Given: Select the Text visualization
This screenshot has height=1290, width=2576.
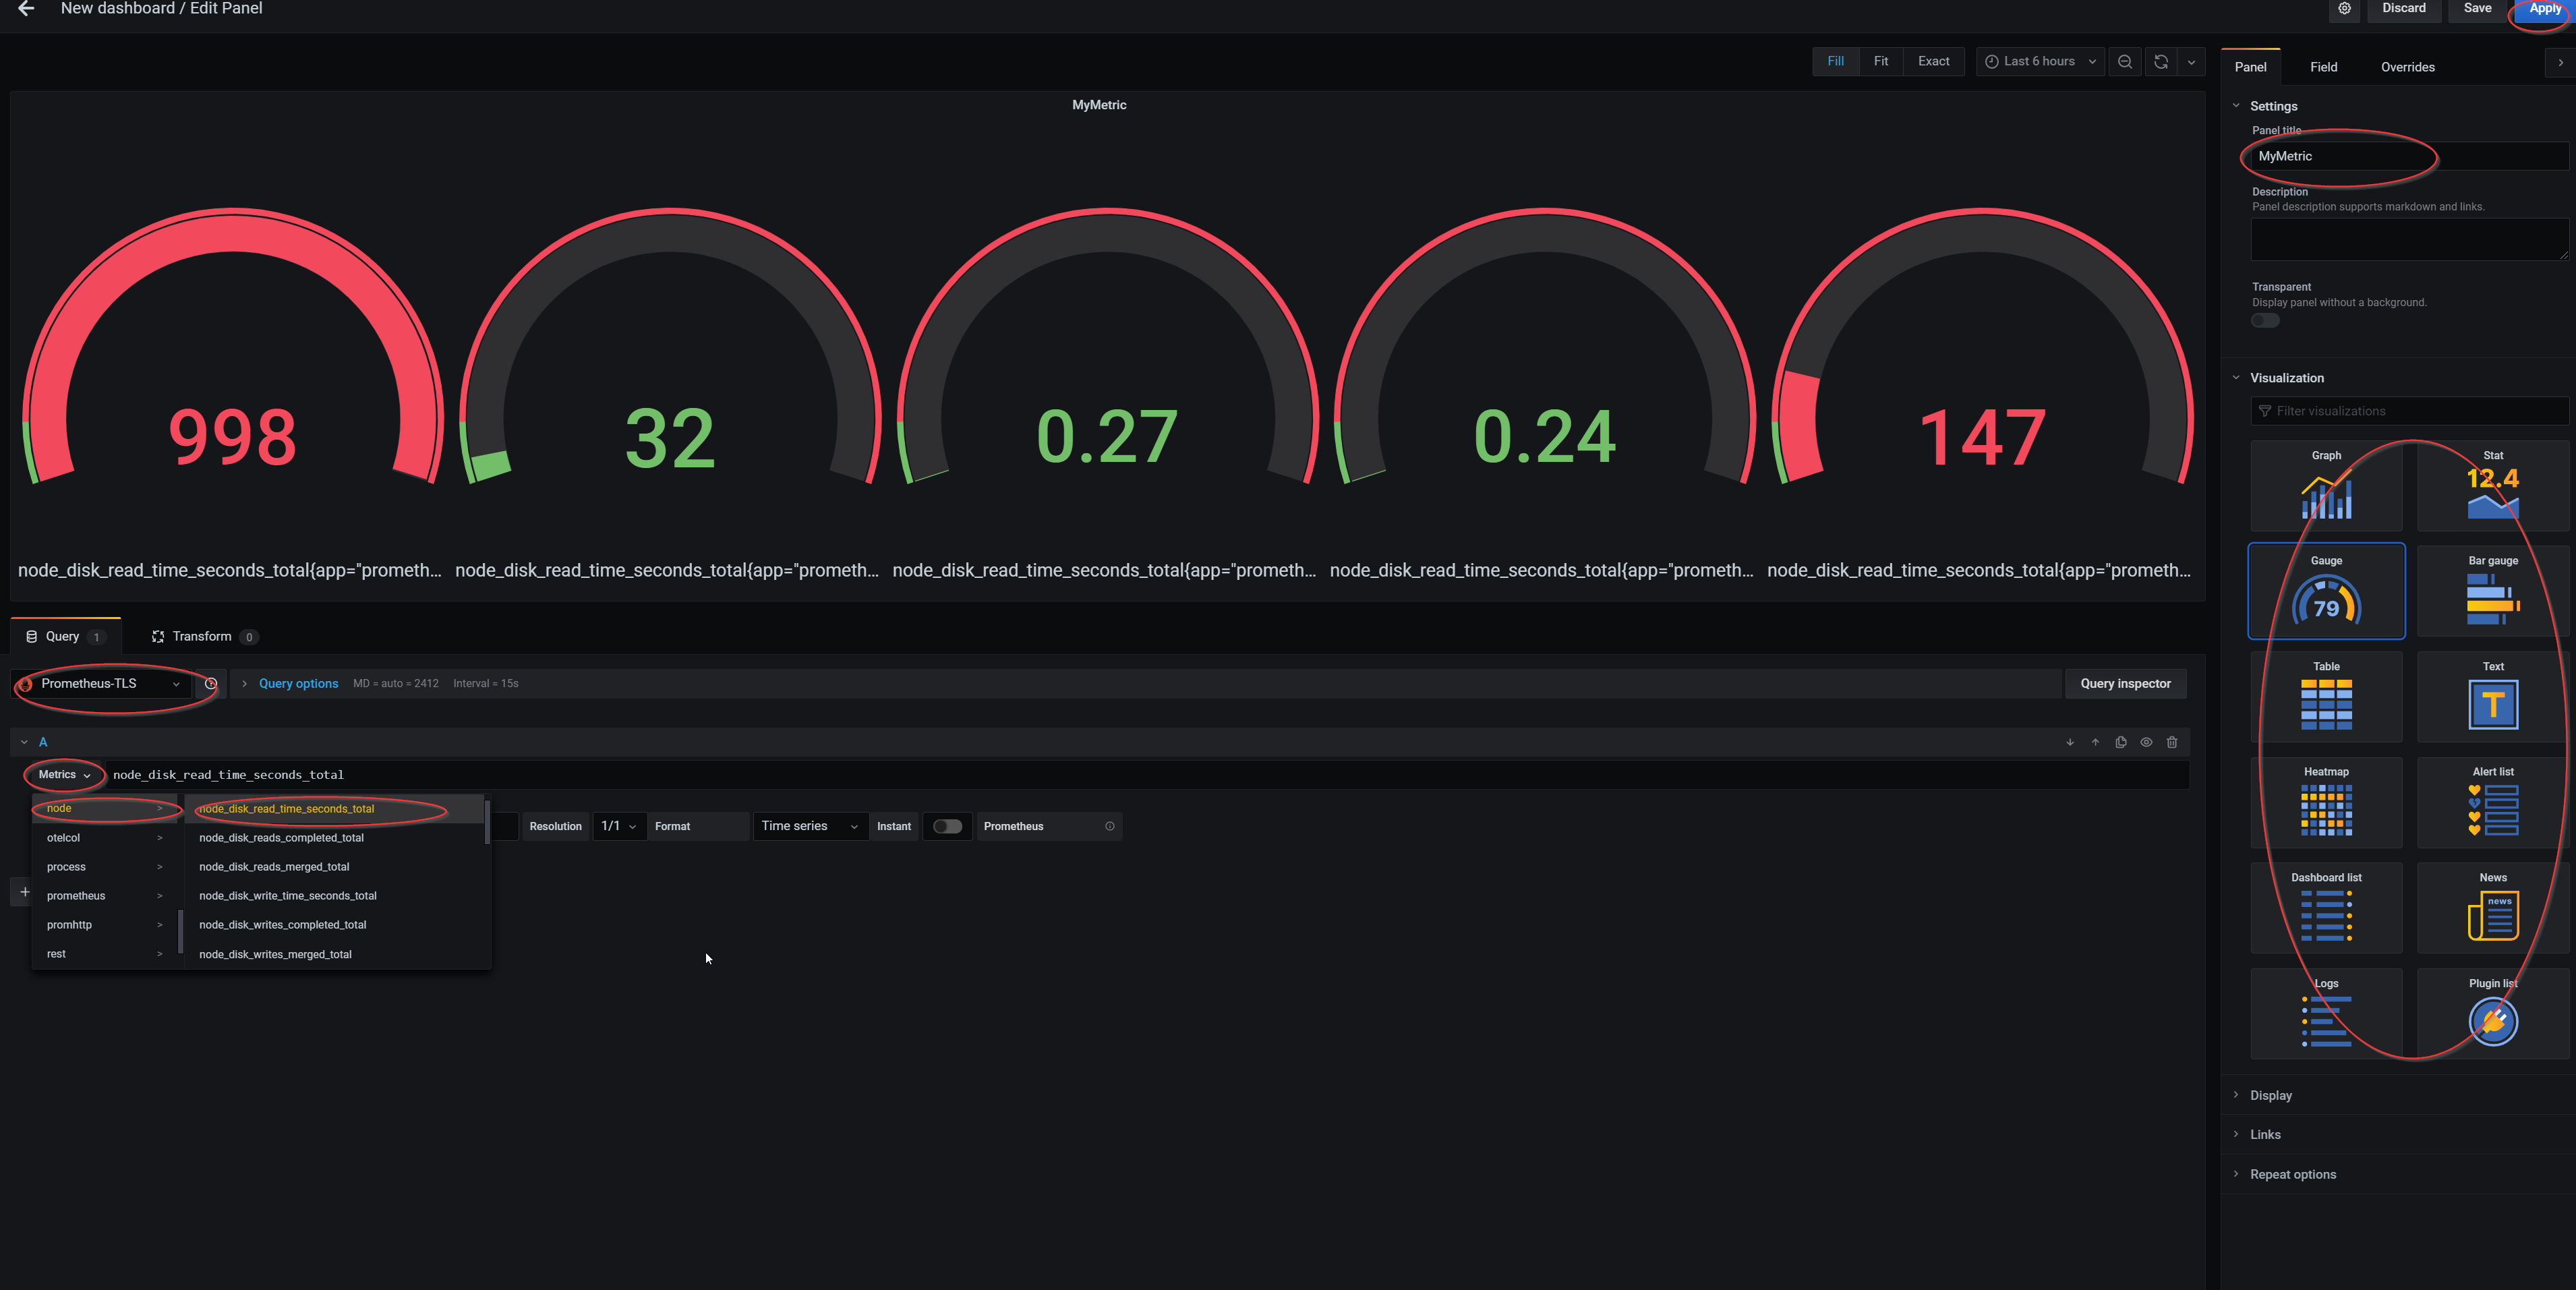Looking at the screenshot, I should tap(2493, 697).
